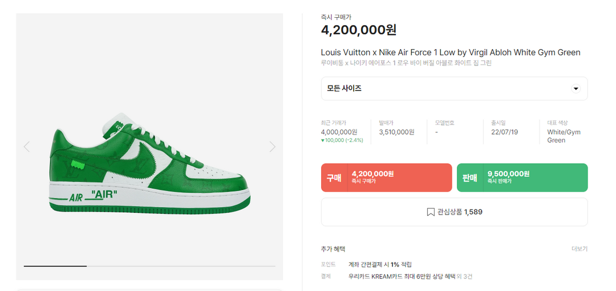The image size is (616, 291).
Task: Click the 출시일 22/07/19 release date
Action: click(504, 132)
